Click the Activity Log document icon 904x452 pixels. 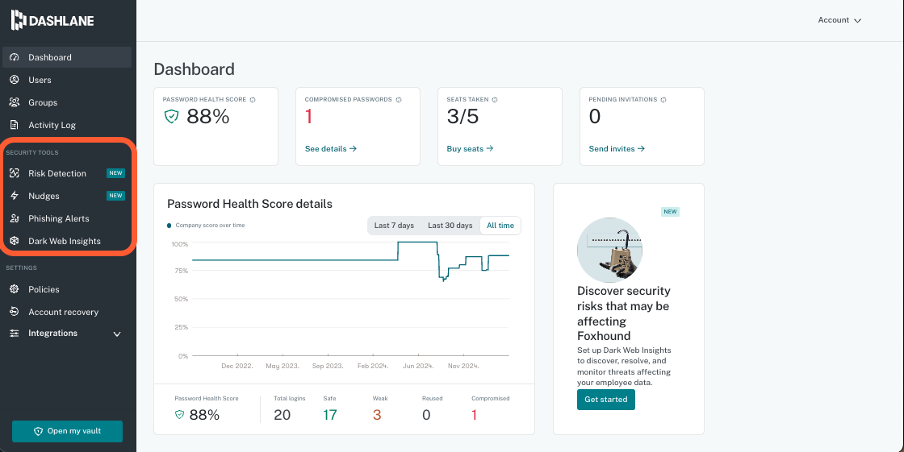tap(15, 125)
